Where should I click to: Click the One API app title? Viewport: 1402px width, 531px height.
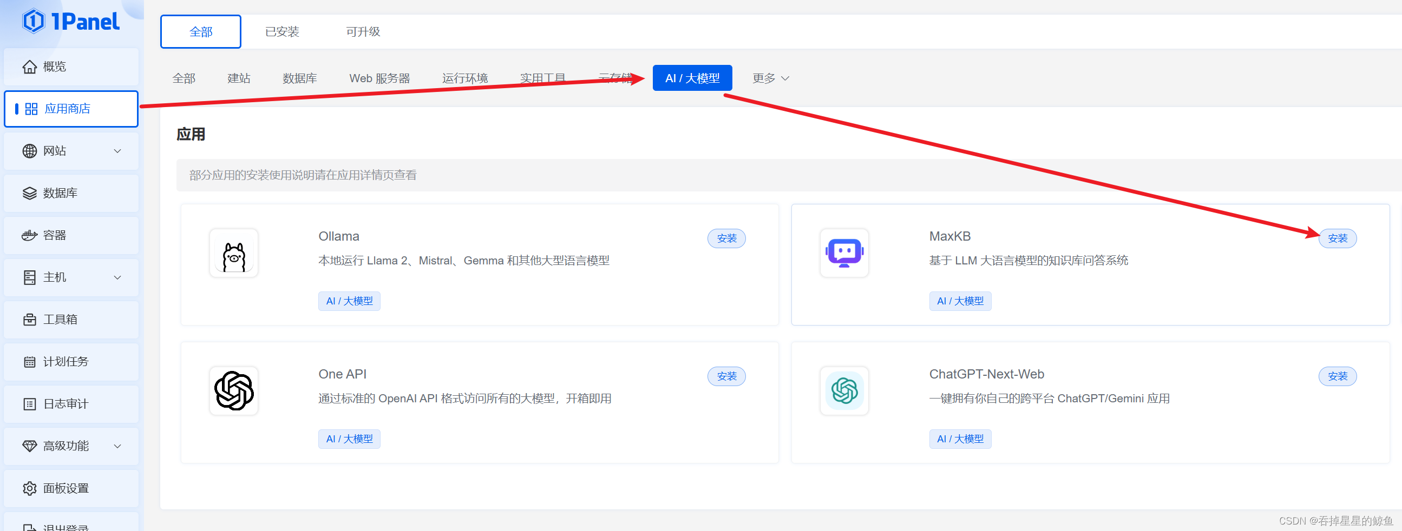point(342,375)
